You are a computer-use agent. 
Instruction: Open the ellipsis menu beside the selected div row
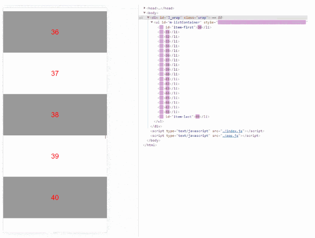pyautogui.click(x=141, y=18)
